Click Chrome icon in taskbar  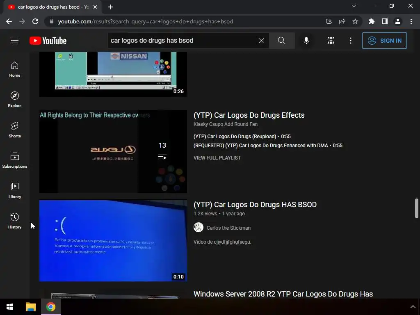[50, 307]
